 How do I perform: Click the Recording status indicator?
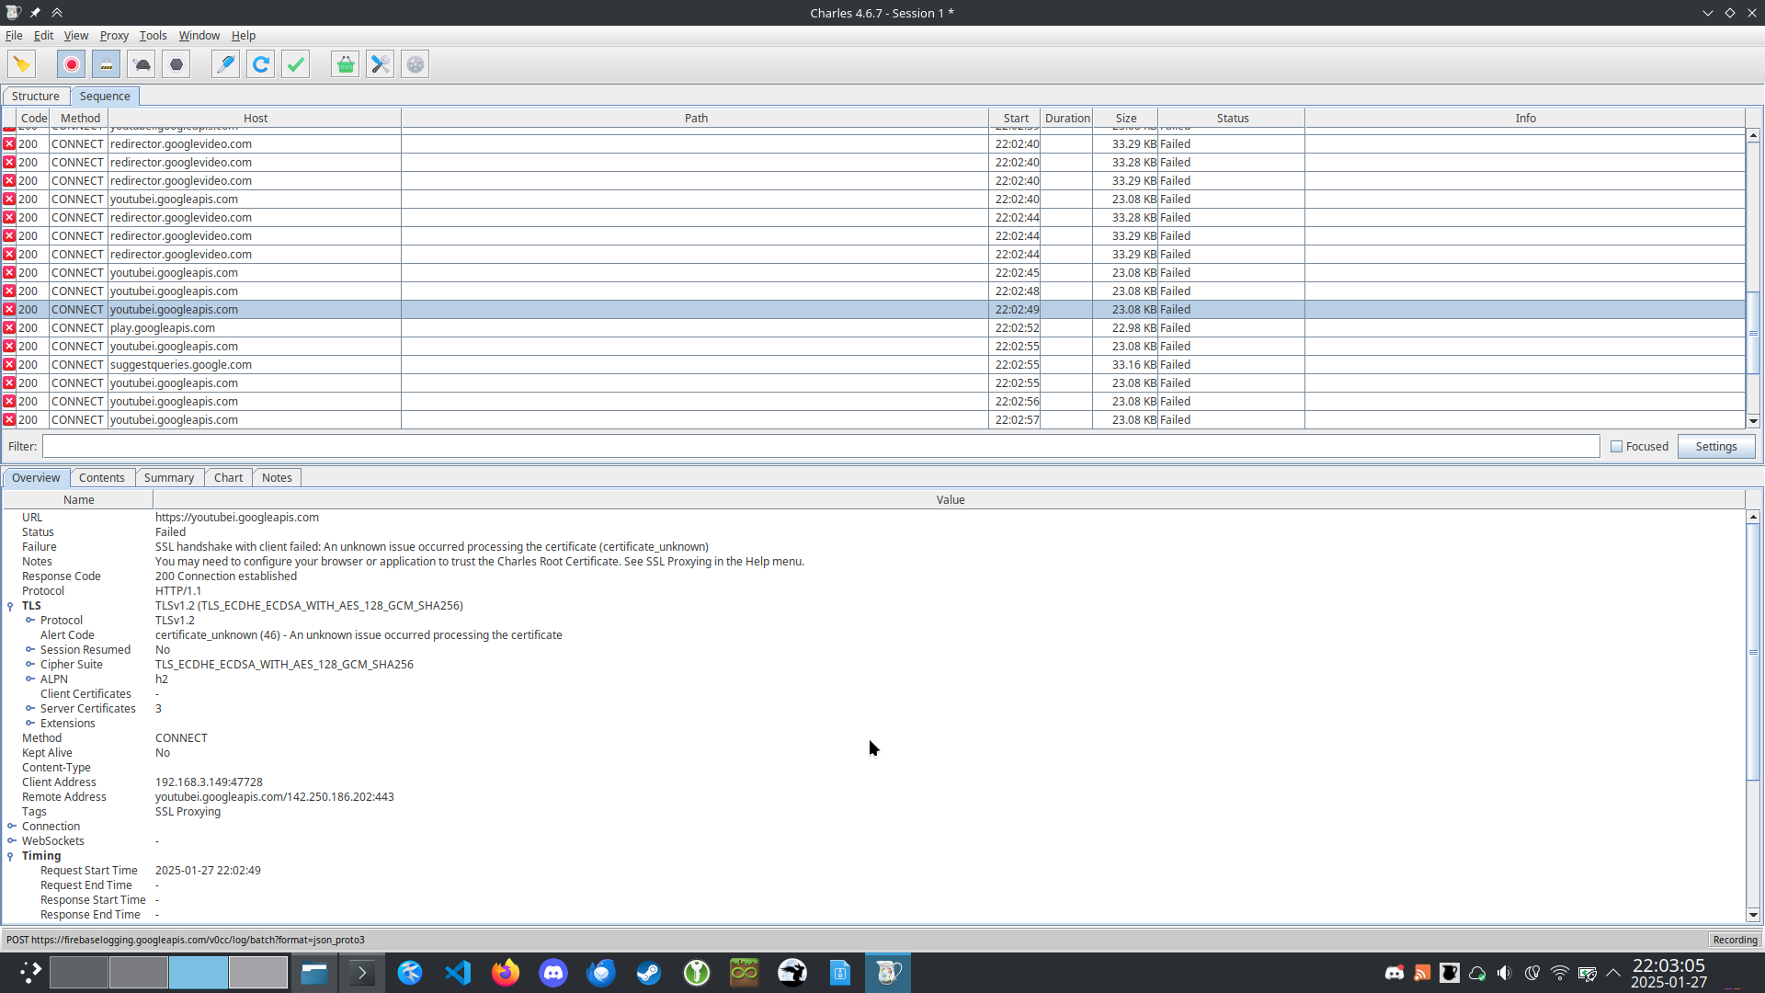(1735, 940)
